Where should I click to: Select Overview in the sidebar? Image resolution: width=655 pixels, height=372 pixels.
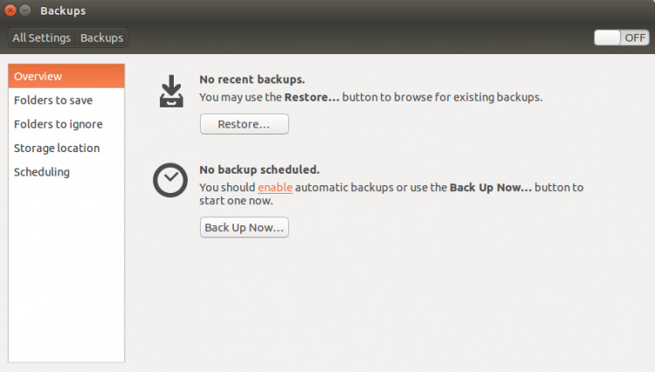coord(66,76)
